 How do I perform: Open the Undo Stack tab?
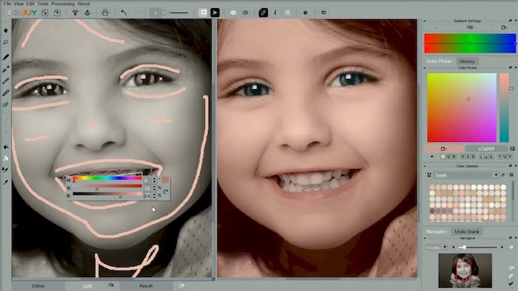(x=466, y=232)
